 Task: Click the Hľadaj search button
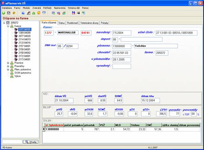pyautogui.click(x=31, y=142)
